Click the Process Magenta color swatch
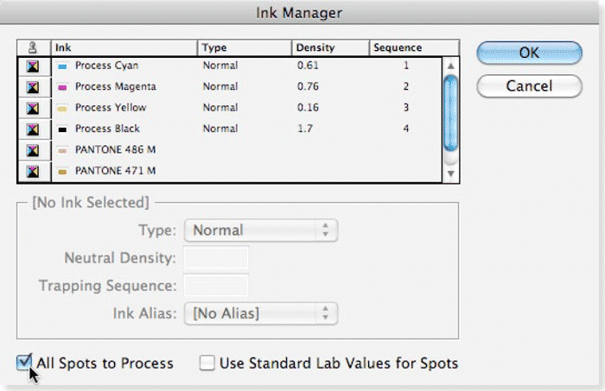This screenshot has height=391, width=605. pos(62,87)
